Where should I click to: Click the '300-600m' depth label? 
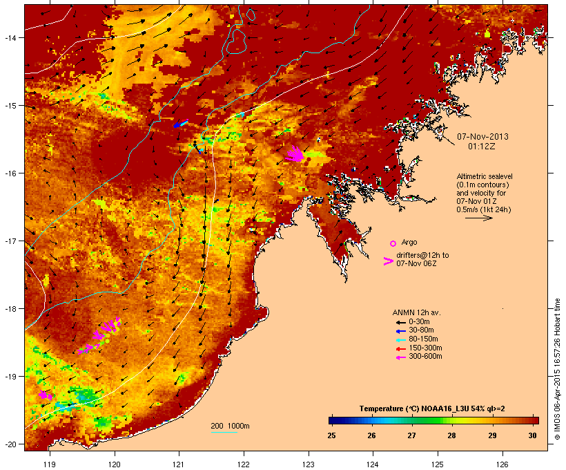(425, 357)
